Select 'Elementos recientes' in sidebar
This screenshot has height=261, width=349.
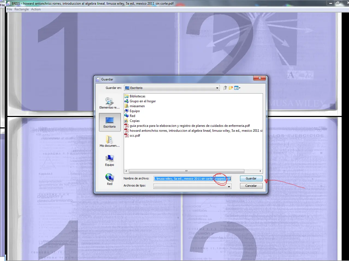(110, 103)
